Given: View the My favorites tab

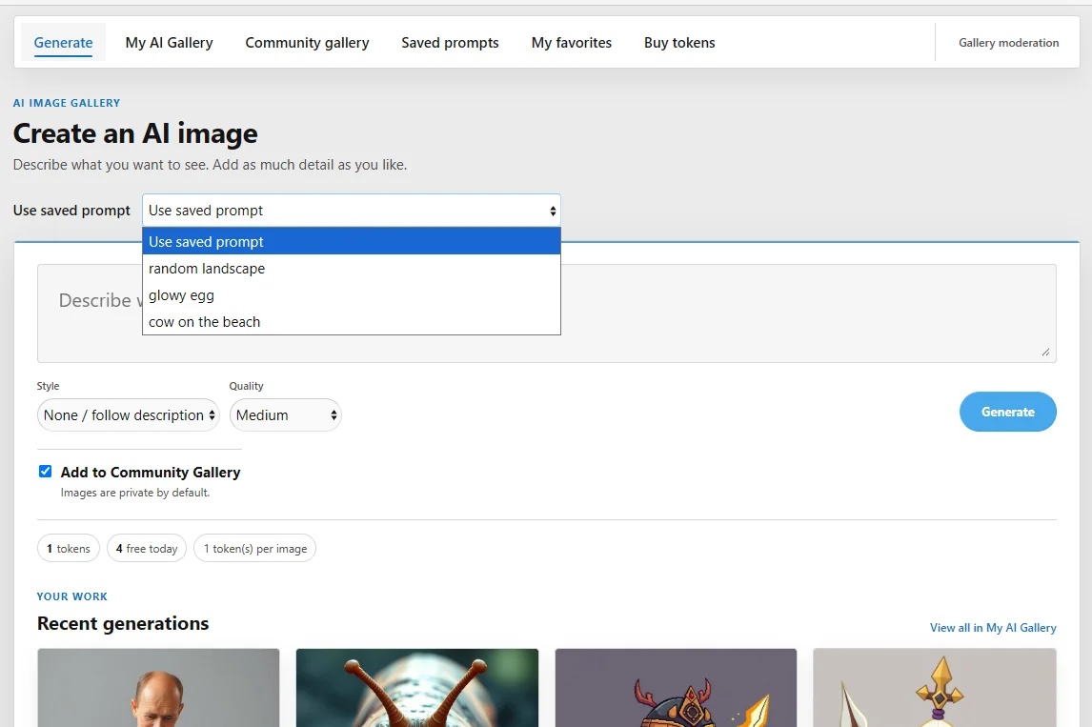Looking at the screenshot, I should click(572, 43).
